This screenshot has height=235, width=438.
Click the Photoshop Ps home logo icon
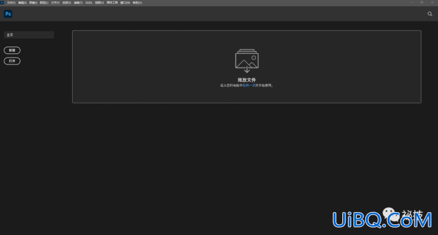coord(8,14)
